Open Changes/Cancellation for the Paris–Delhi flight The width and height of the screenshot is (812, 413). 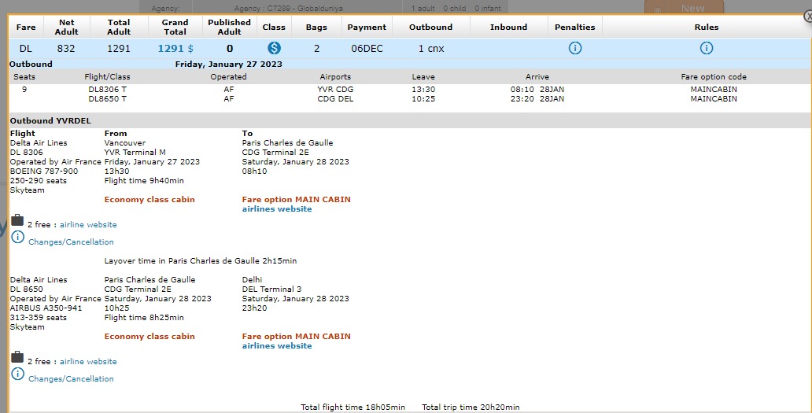coord(71,379)
